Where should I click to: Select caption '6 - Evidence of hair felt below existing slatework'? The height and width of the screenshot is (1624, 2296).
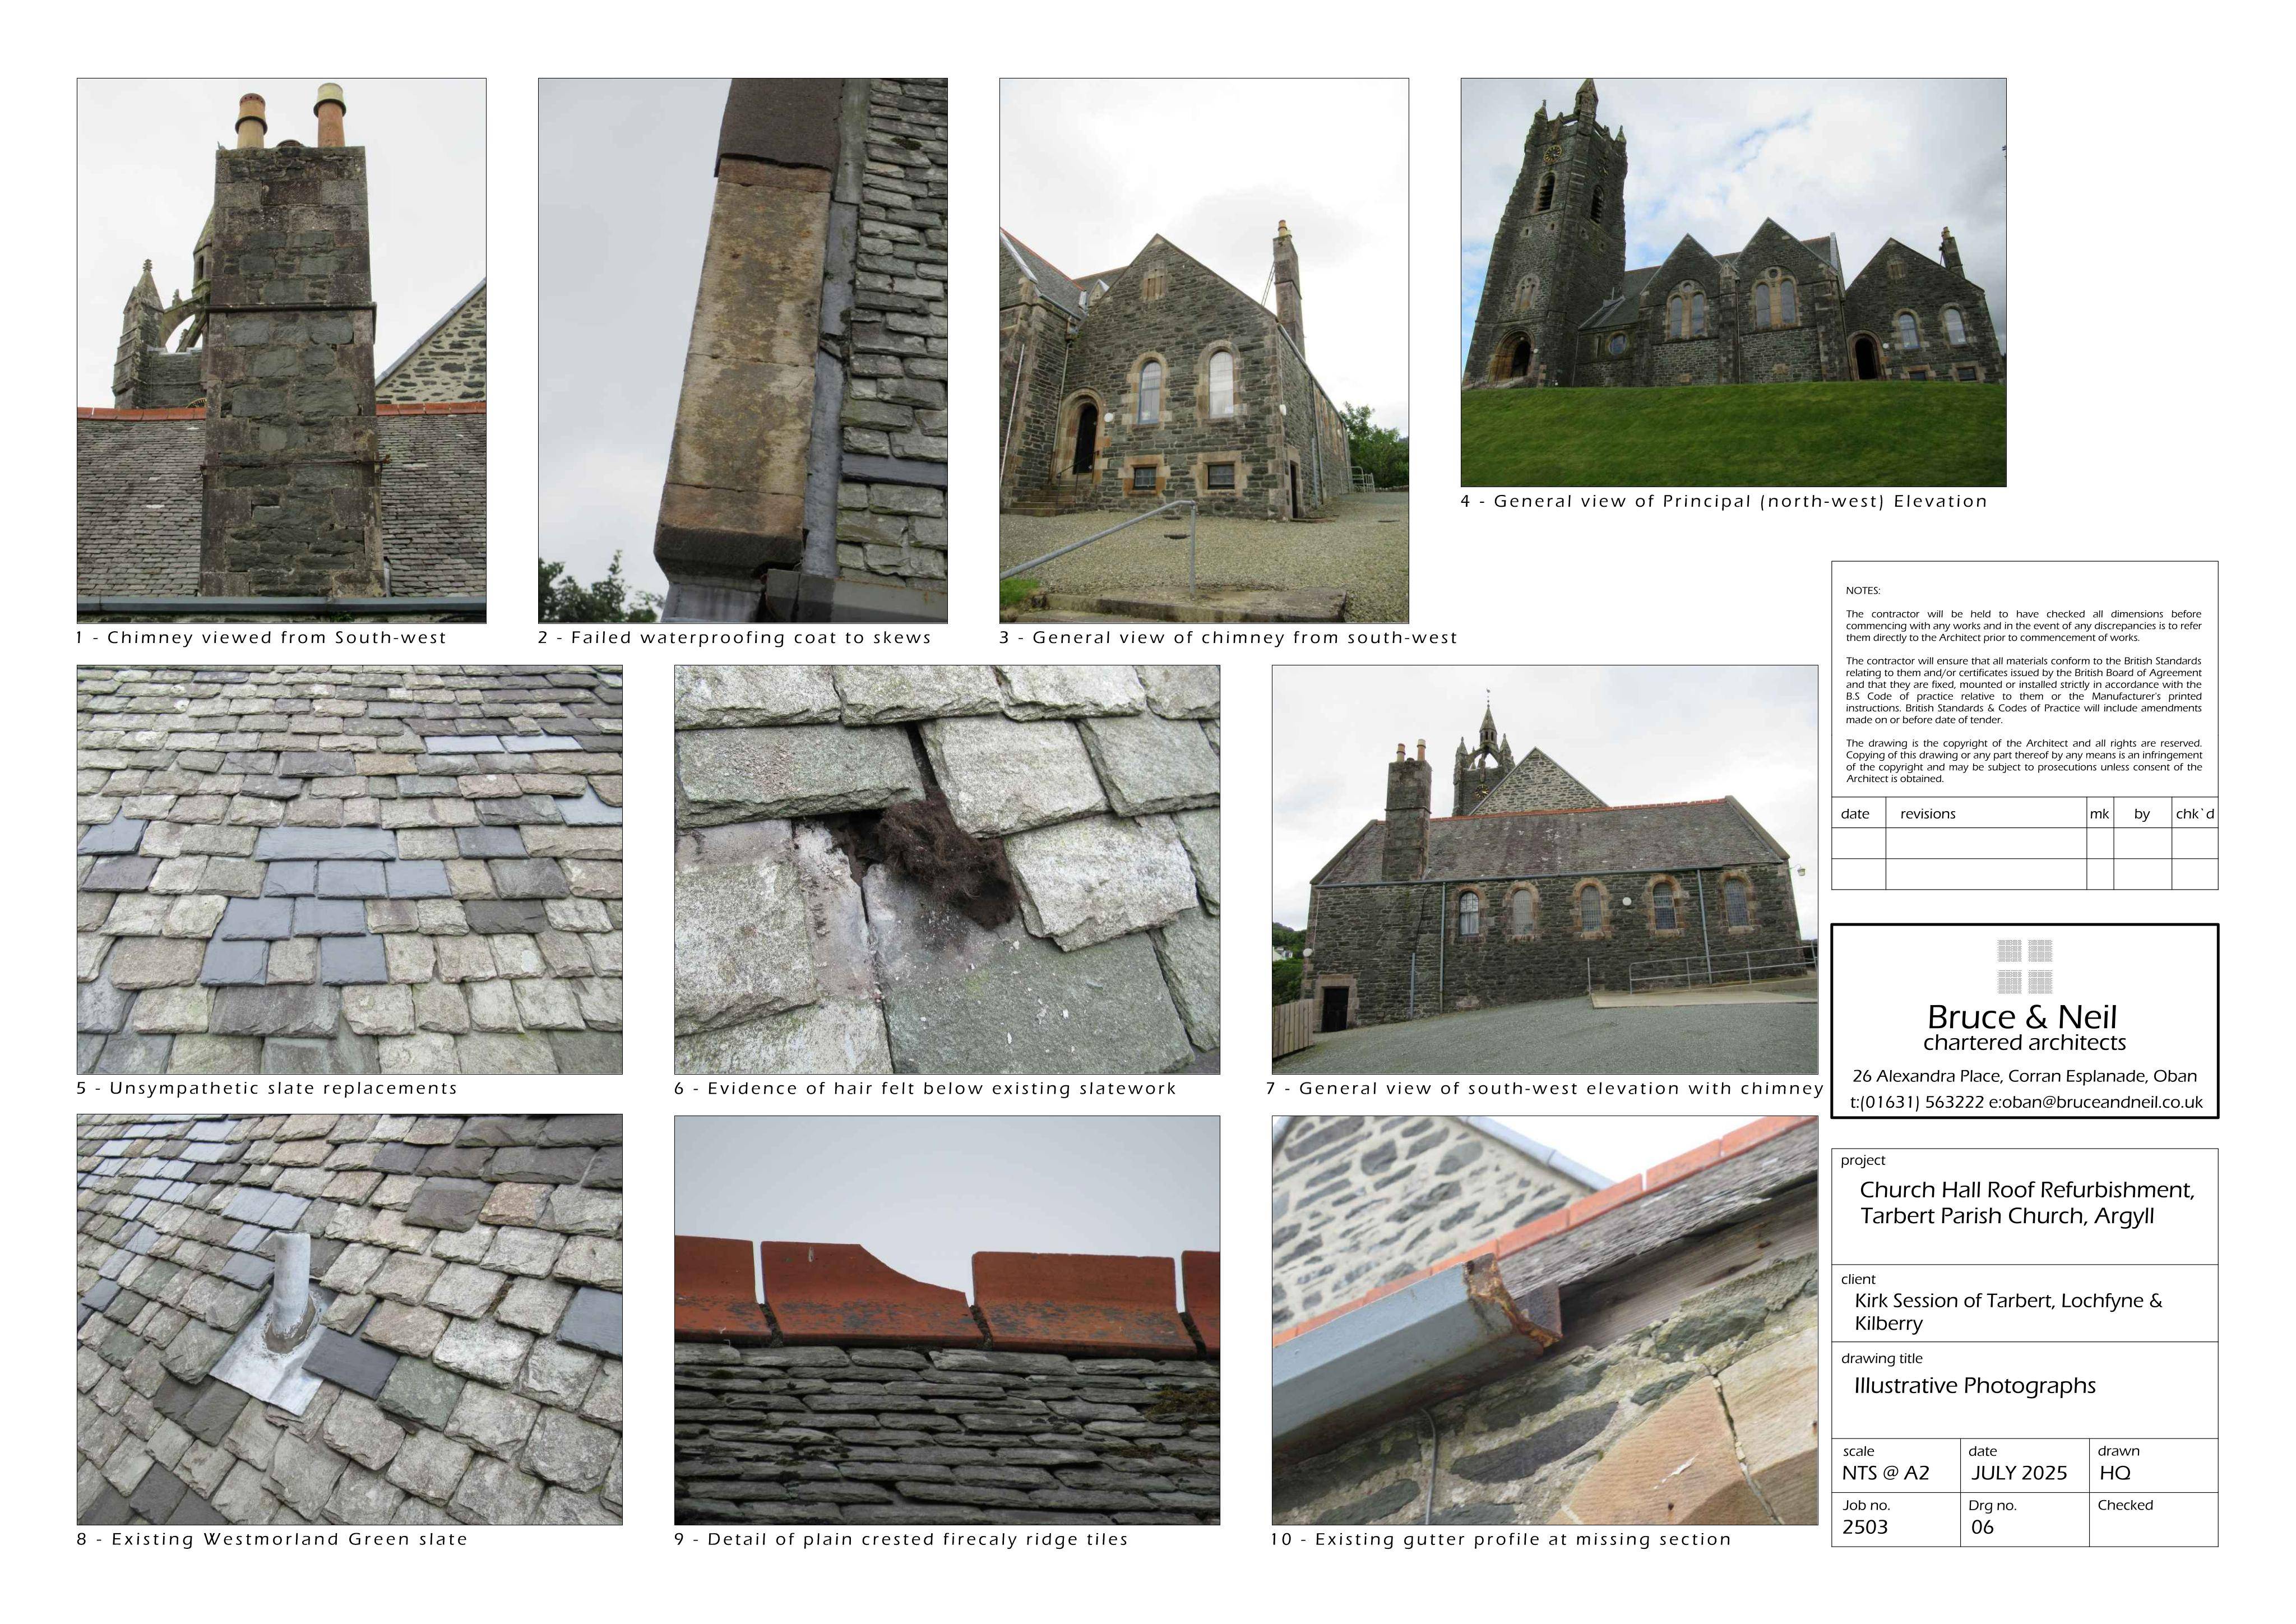(x=925, y=1088)
